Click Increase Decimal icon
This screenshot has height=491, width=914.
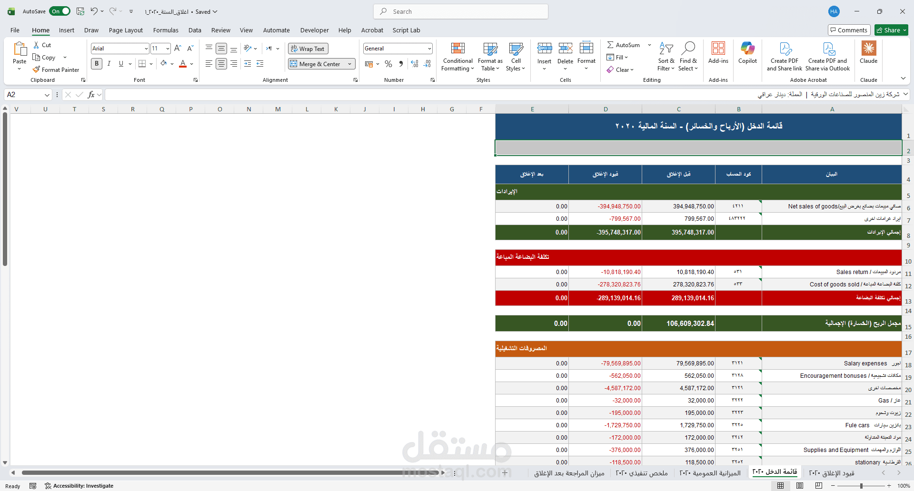tap(414, 63)
